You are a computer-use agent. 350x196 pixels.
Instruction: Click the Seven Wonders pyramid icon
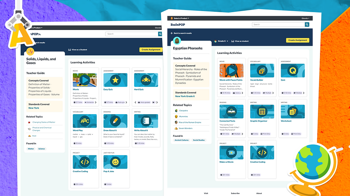click(176, 129)
